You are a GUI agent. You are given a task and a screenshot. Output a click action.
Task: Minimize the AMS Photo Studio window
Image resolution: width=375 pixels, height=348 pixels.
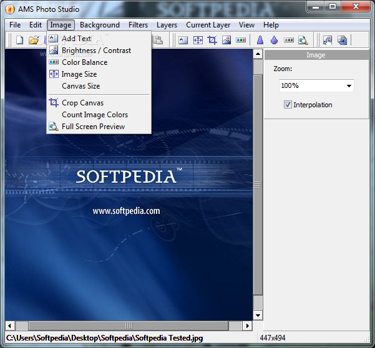point(316,6)
